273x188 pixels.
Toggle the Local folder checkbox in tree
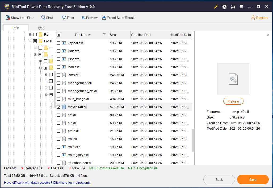(x=35, y=41)
